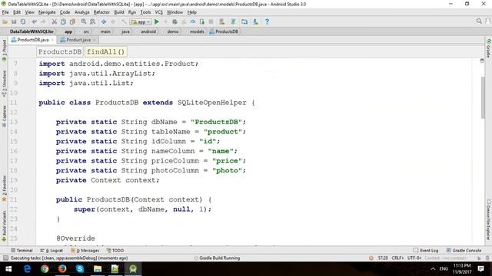The width and height of the screenshot is (492, 276).
Task: Open the Messages tool window
Action: tap(85, 251)
